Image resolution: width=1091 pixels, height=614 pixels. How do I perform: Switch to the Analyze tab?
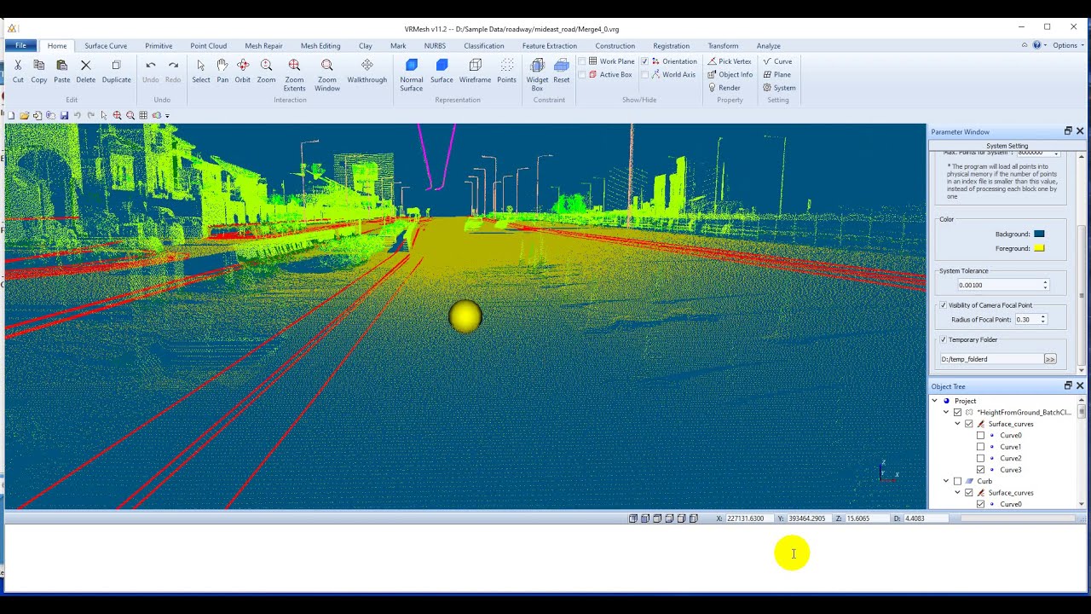769,46
